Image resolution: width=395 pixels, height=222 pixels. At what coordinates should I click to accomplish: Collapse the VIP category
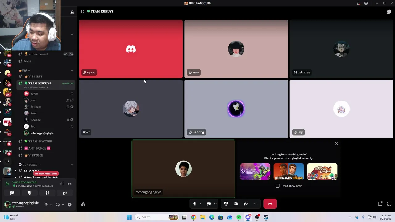24,71
